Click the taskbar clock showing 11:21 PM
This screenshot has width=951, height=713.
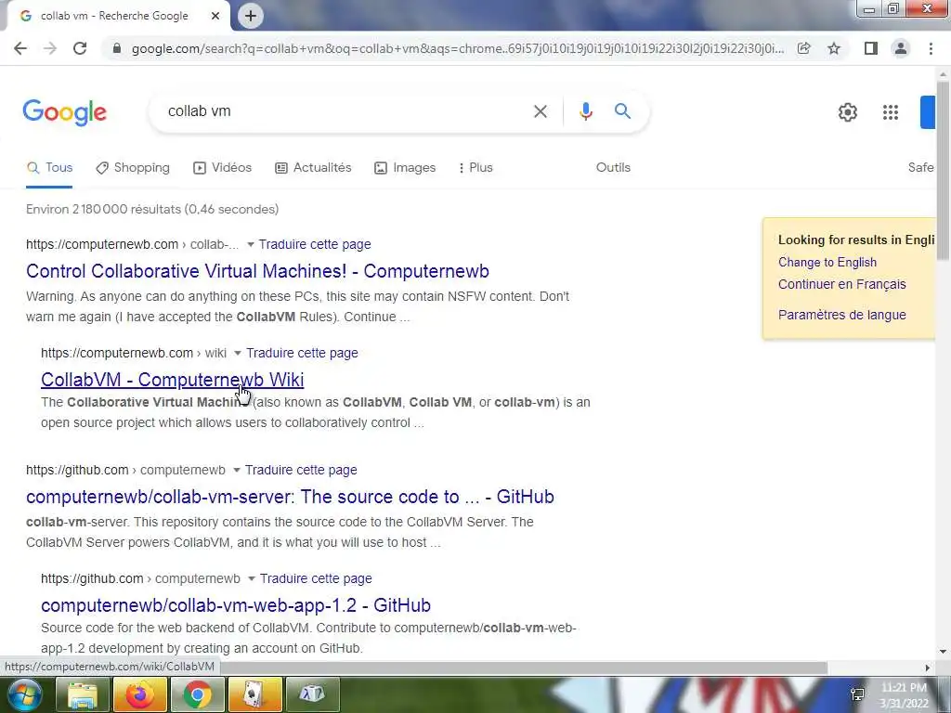coord(904,695)
